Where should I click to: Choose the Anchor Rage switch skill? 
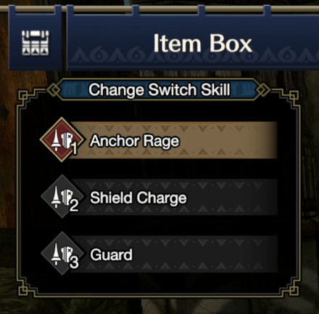(x=134, y=141)
